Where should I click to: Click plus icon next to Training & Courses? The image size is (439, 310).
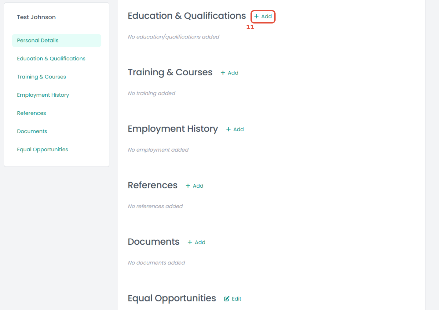(x=223, y=73)
